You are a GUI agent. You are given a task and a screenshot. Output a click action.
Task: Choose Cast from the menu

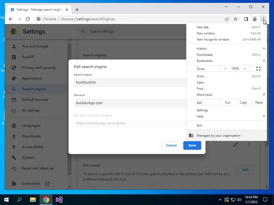coord(227,82)
